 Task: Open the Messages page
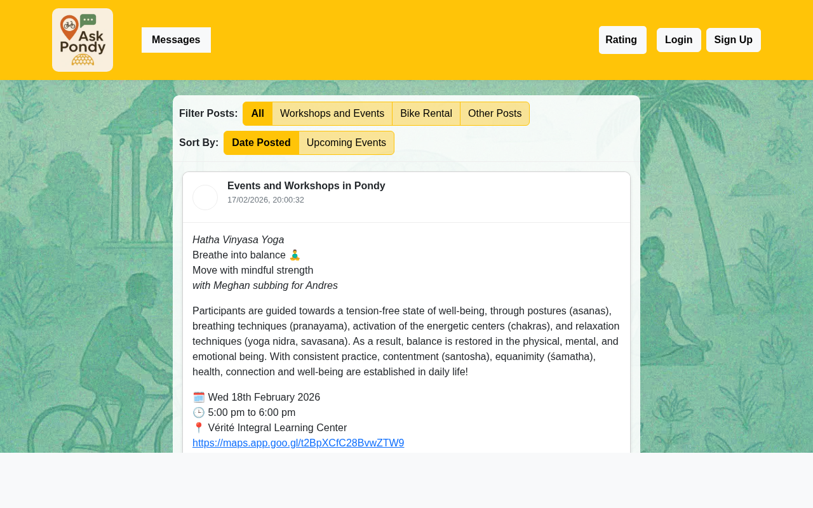176,39
